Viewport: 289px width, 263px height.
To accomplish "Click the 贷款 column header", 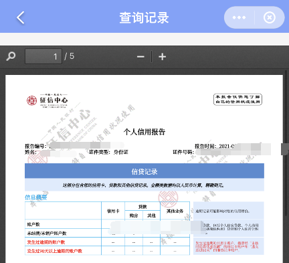I will pos(142,207).
